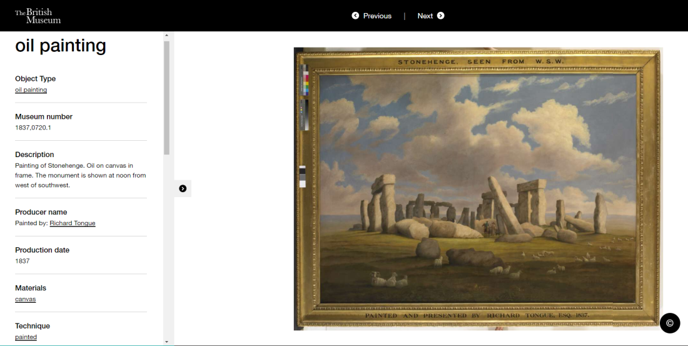
Task: Click the 'Production date' label
Action: coord(42,250)
